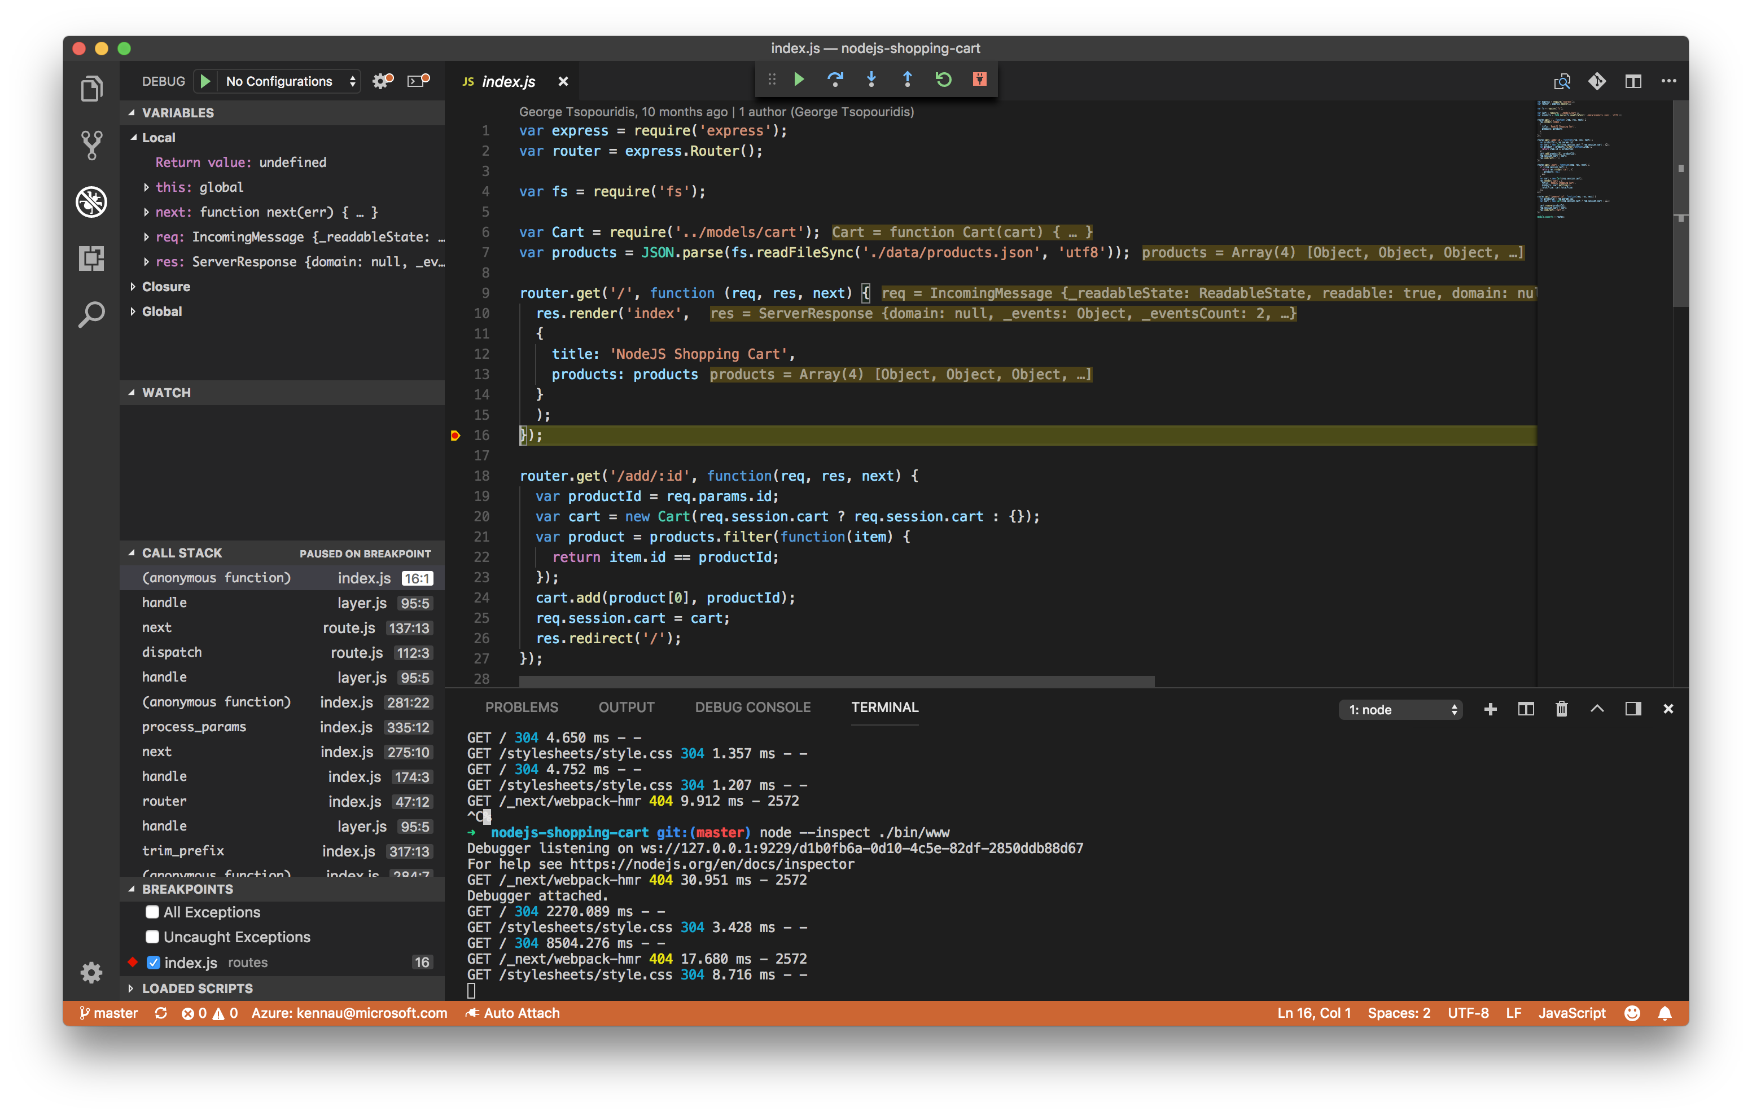
Task: Move panel to the right
Action: click(1633, 709)
